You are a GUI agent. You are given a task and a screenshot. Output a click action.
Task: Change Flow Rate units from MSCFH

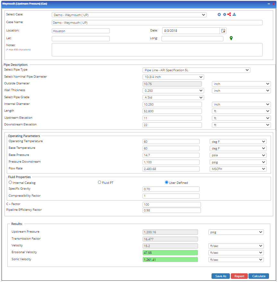[238, 169]
